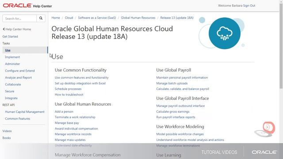Click Use Workforce Modeling heading
The height and width of the screenshot is (159, 283).
pyautogui.click(x=180, y=127)
